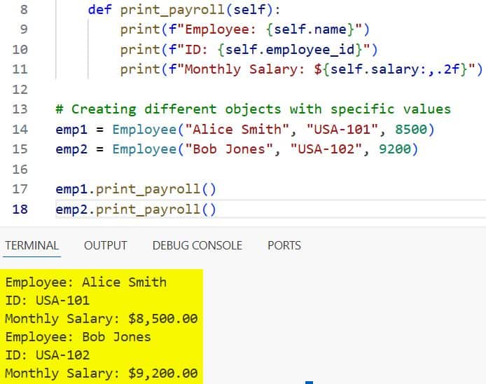Click the salary value 9200 in code
The width and height of the screenshot is (486, 384).
(x=402, y=149)
